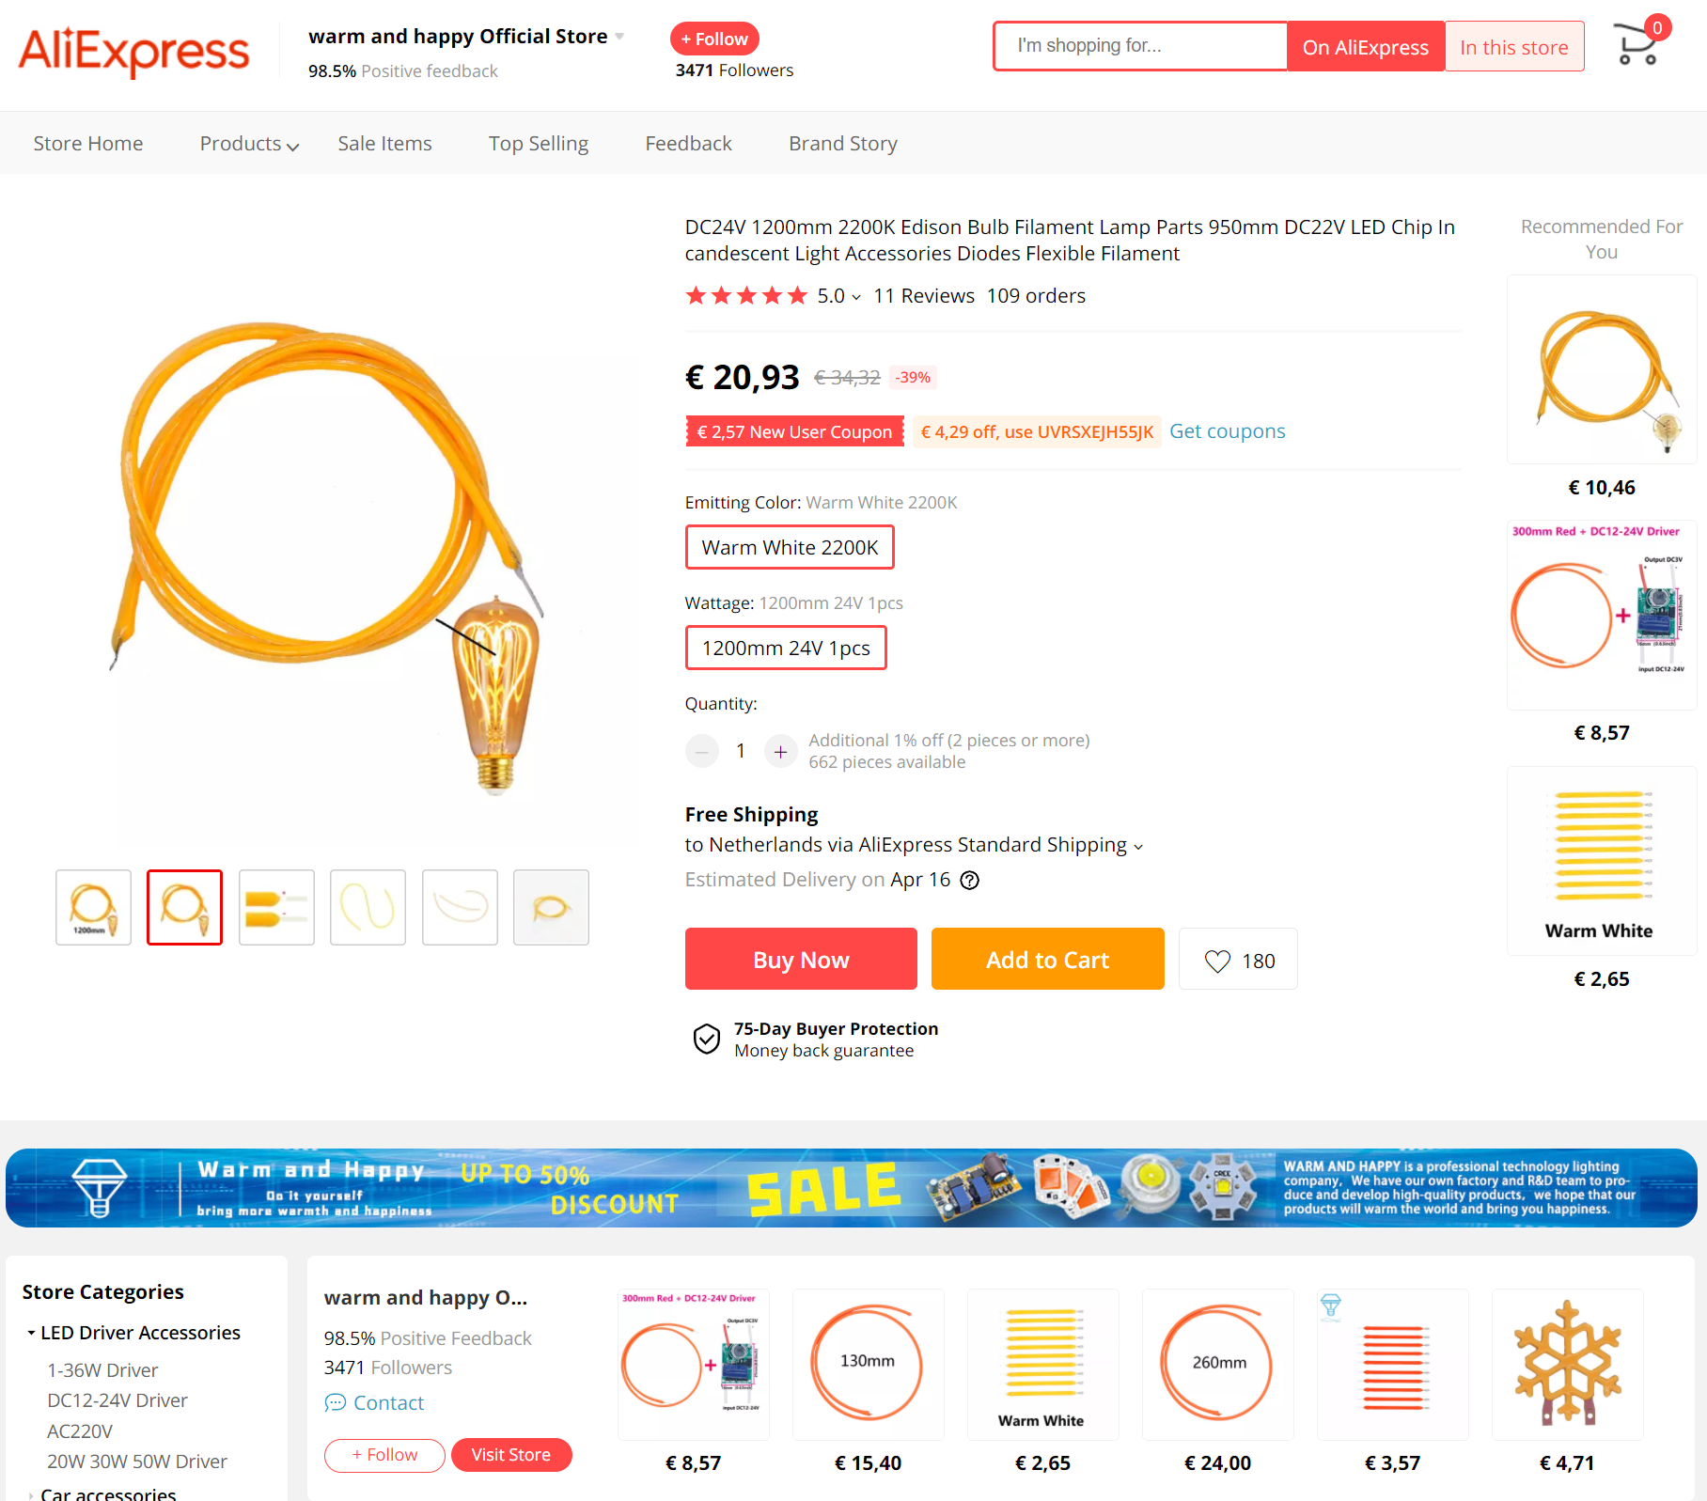Select third product thumbnail with connectors
The height and width of the screenshot is (1501, 1707).
tap(276, 907)
